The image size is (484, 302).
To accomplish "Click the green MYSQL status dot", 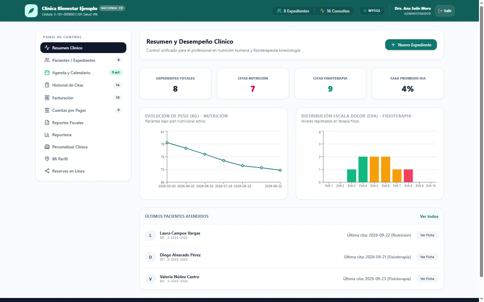I will (x=365, y=11).
